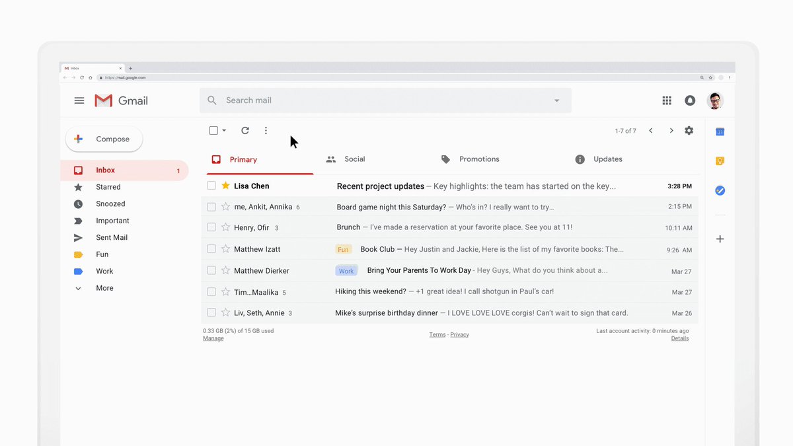The image size is (793, 446).
Task: Switch to the Updates tab
Action: [599, 159]
